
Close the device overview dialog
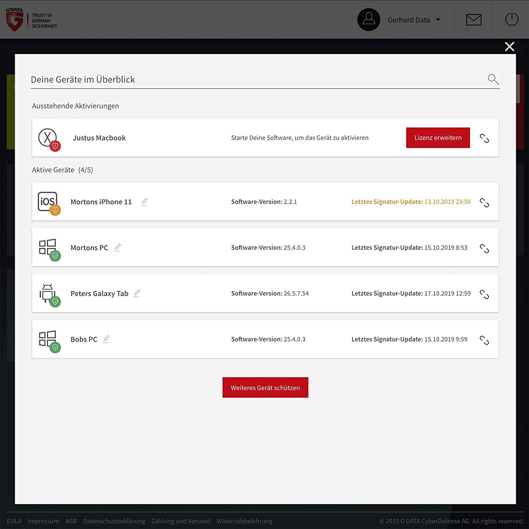pyautogui.click(x=509, y=47)
